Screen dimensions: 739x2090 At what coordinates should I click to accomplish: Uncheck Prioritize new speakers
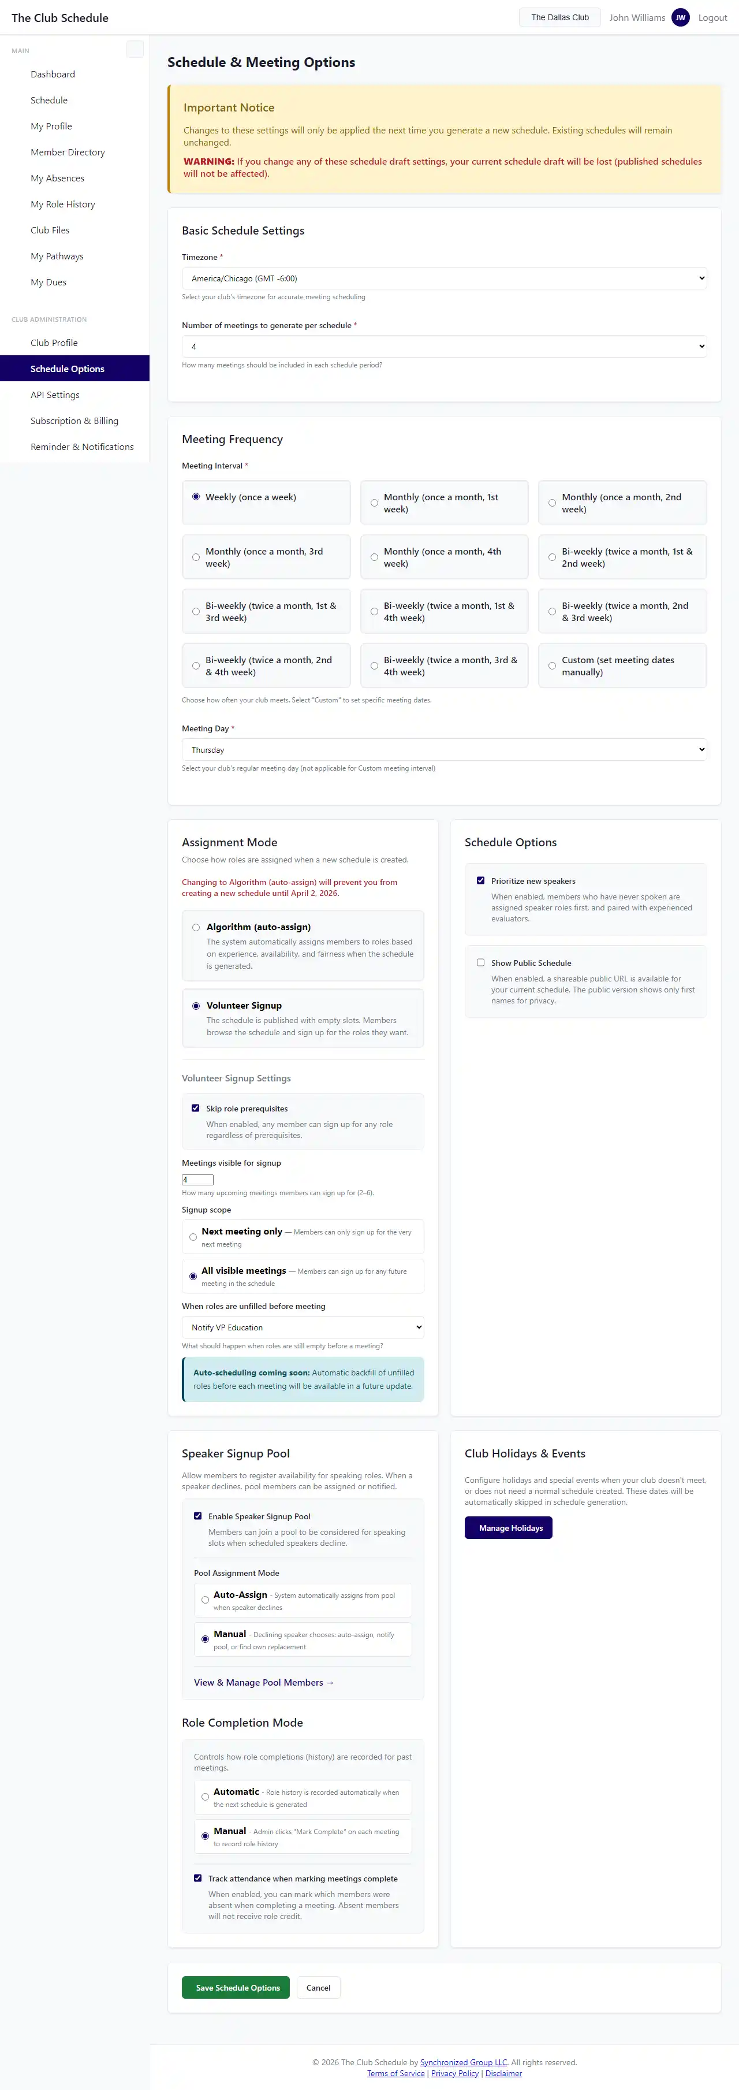pos(480,880)
